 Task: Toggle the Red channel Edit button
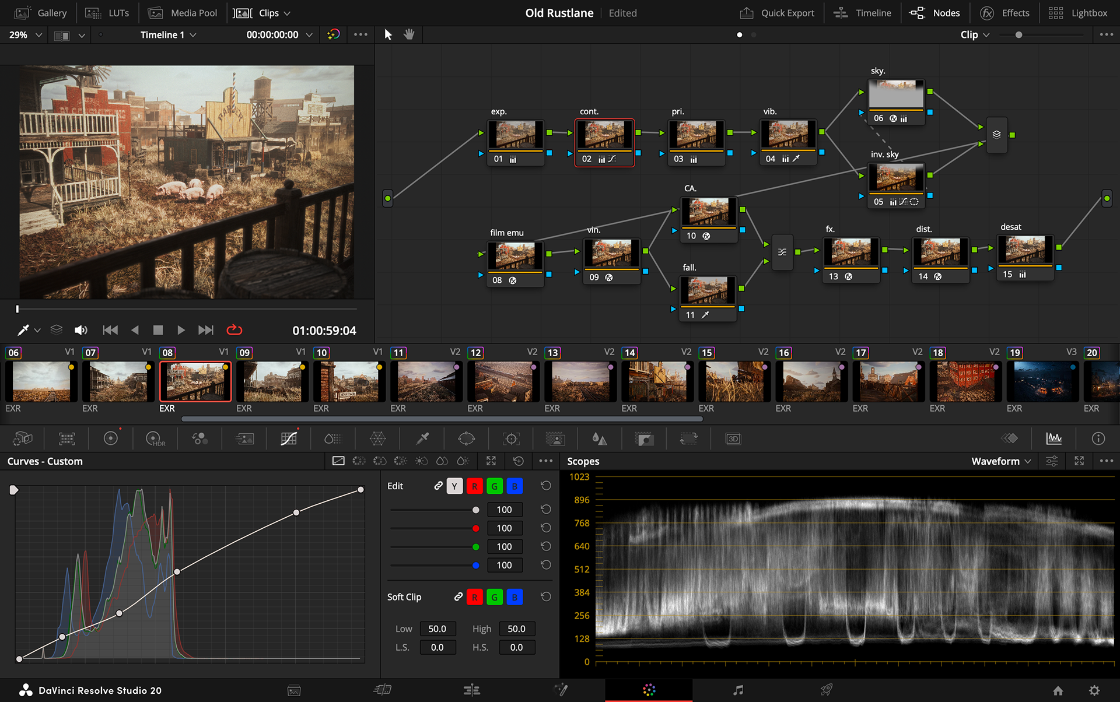click(475, 486)
